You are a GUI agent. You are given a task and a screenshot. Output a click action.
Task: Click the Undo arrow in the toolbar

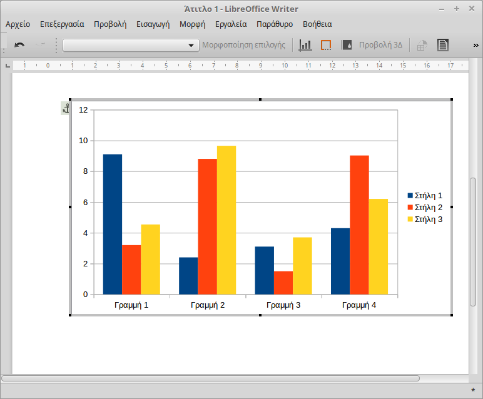[19, 45]
